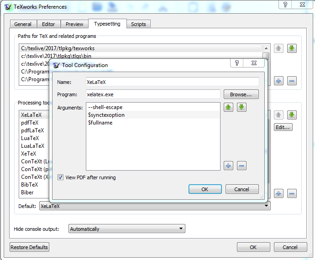Add a new TeX program path
315x260 pixels.
(x=278, y=81)
